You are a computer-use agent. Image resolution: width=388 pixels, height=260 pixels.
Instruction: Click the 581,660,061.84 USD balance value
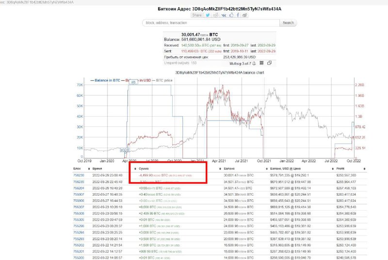201,40
